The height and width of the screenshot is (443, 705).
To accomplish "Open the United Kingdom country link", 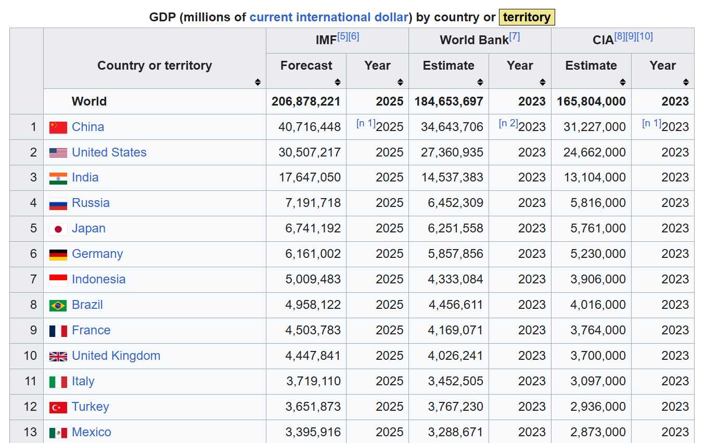I will [x=116, y=356].
